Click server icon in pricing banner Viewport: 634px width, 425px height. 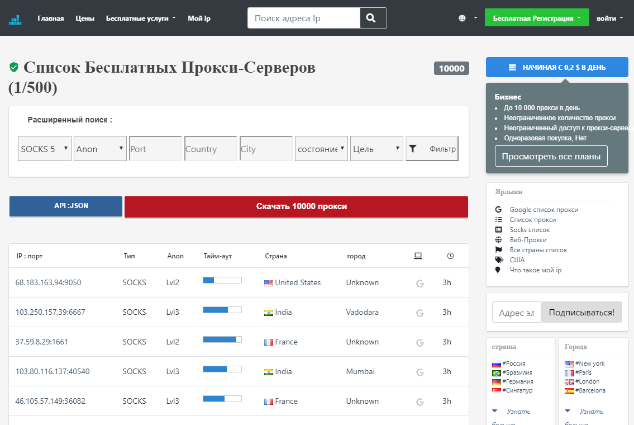pyautogui.click(x=512, y=67)
